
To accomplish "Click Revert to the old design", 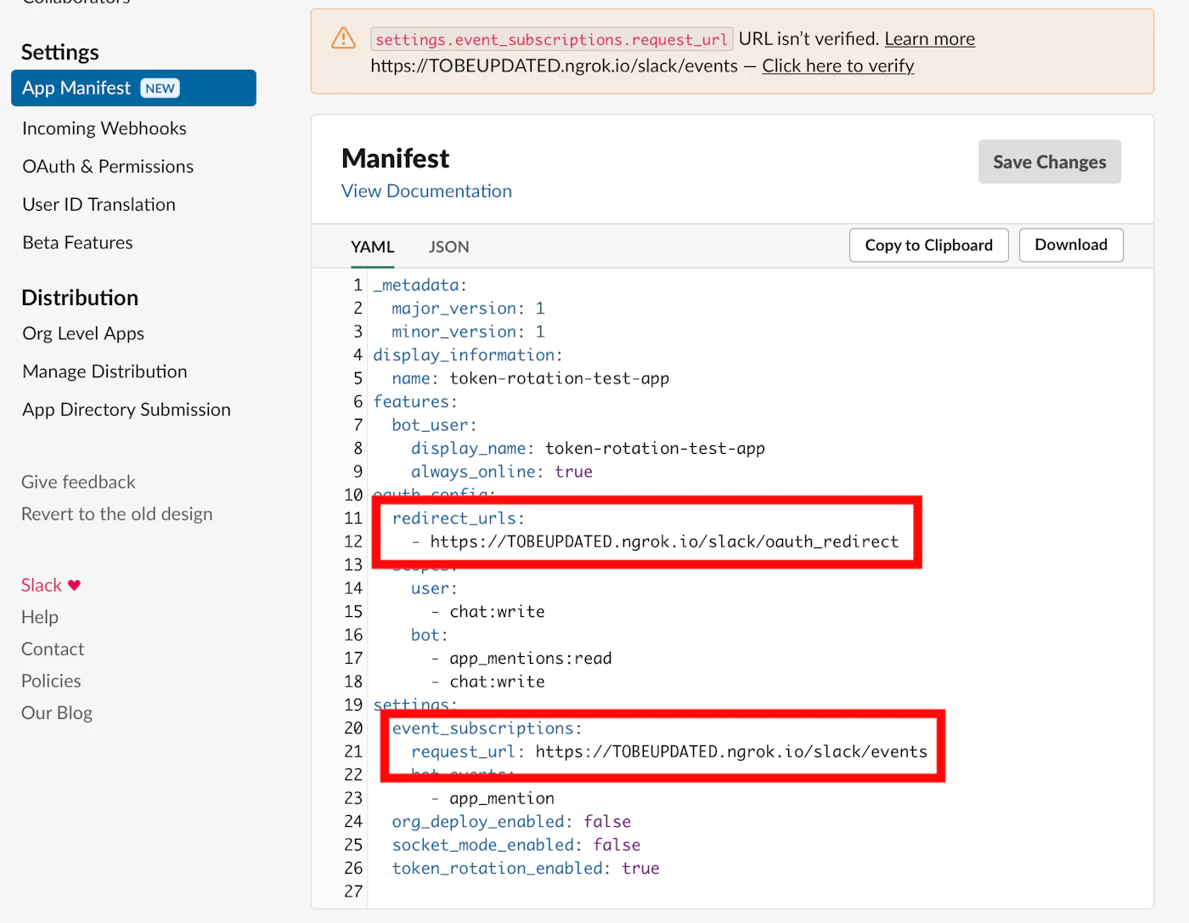I will pos(117,514).
